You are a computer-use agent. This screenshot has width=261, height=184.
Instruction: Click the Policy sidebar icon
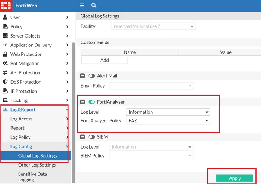5,26
